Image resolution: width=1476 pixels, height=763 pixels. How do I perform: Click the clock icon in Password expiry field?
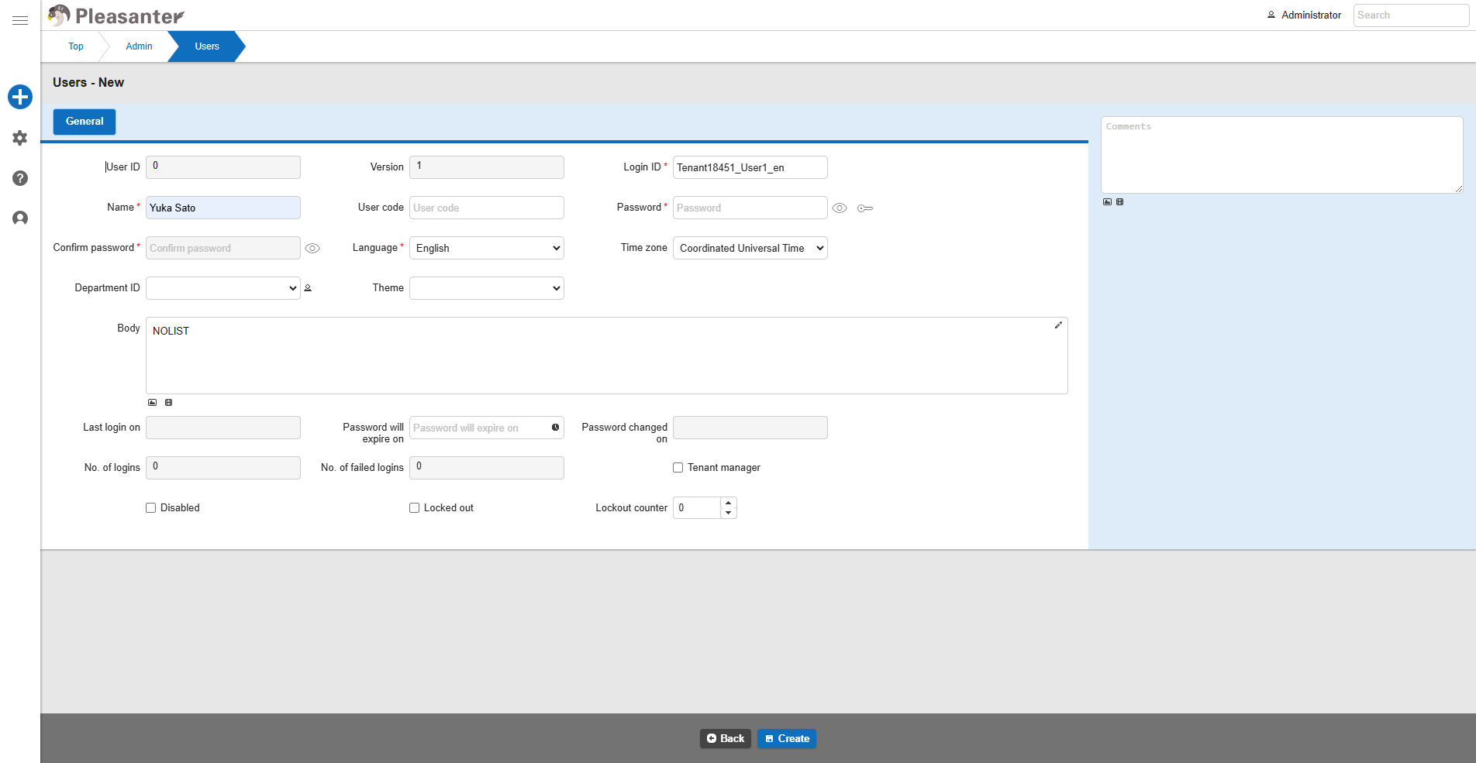coord(555,428)
